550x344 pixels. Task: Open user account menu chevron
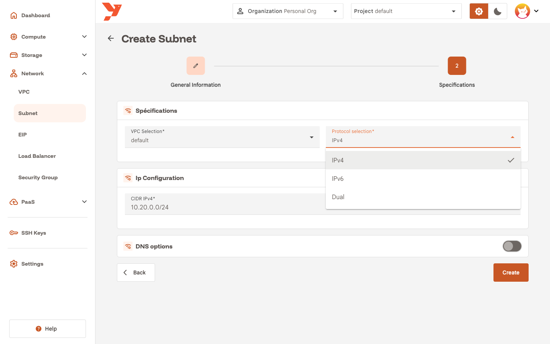point(536,11)
